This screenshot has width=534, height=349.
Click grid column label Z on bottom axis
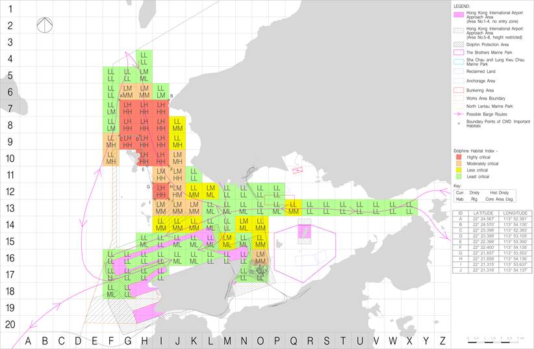click(x=442, y=341)
